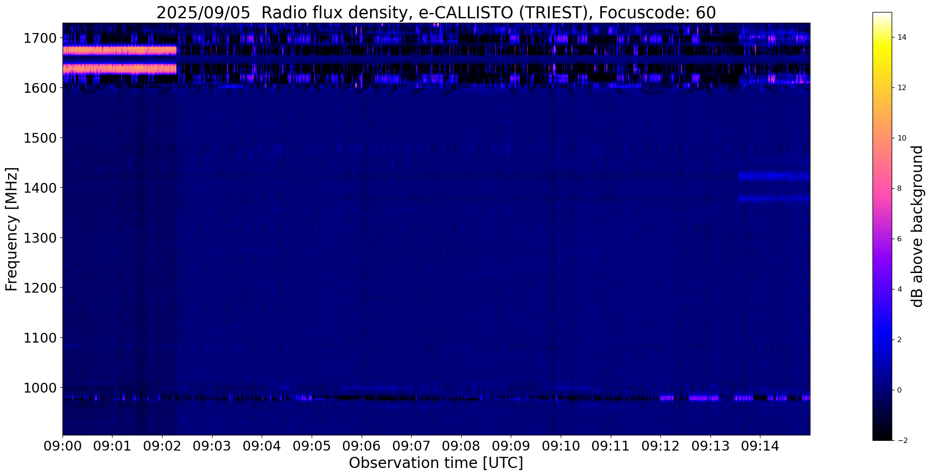Click the colorbar tick label 14
The height and width of the screenshot is (476, 931).
pyautogui.click(x=902, y=37)
